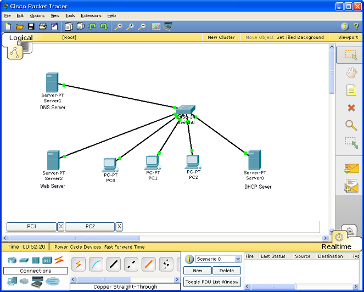Click the Viewport button

348,37
